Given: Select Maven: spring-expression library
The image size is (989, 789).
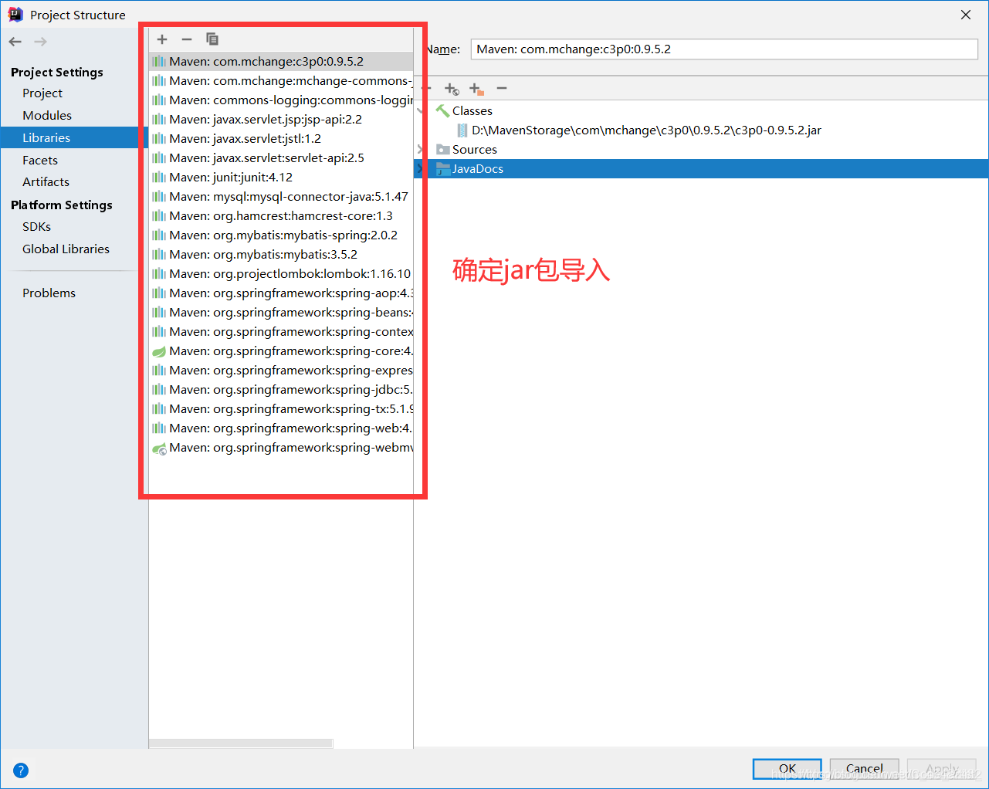Looking at the screenshot, I should tap(281, 371).
